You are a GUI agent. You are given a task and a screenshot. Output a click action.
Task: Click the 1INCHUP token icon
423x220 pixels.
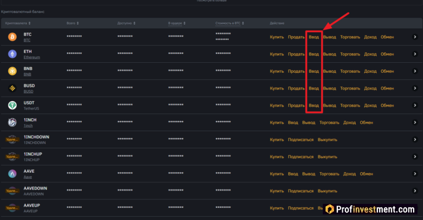(12, 157)
